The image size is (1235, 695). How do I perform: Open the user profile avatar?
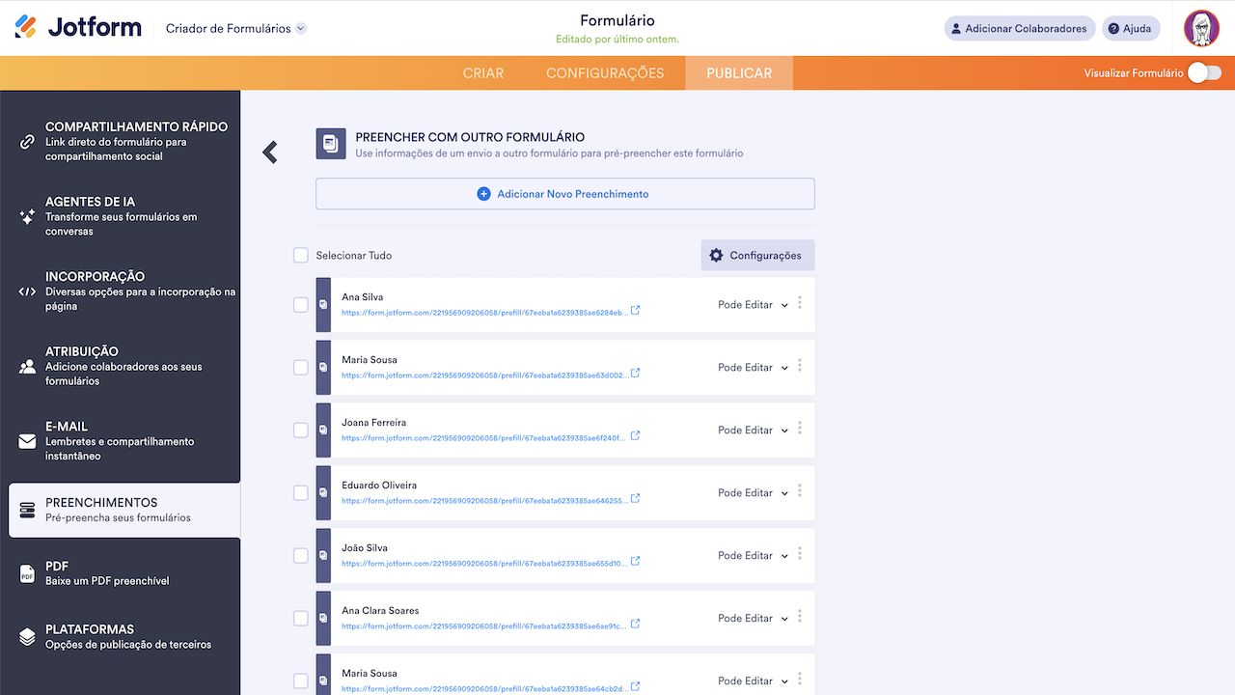(1202, 28)
